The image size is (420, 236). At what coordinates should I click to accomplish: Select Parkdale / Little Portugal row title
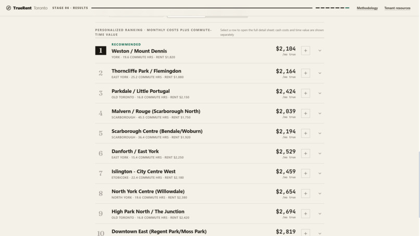[x=140, y=91]
